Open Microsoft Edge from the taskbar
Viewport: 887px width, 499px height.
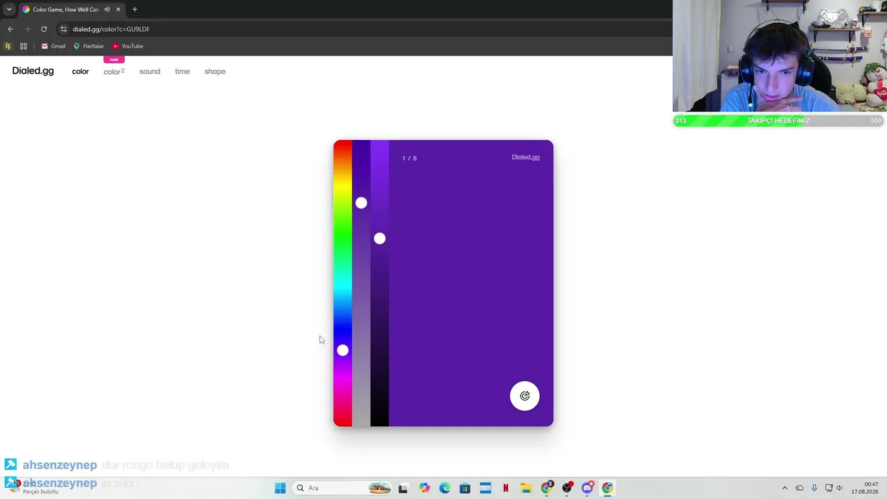444,488
